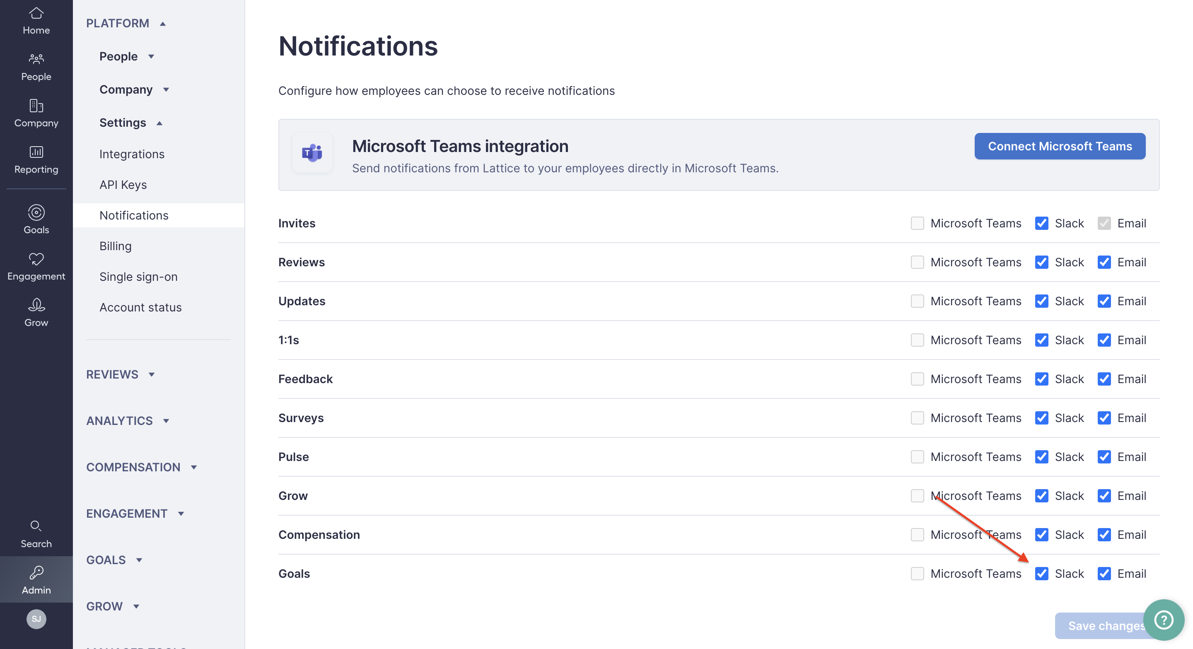Uncheck Email for Pulse

(x=1104, y=457)
